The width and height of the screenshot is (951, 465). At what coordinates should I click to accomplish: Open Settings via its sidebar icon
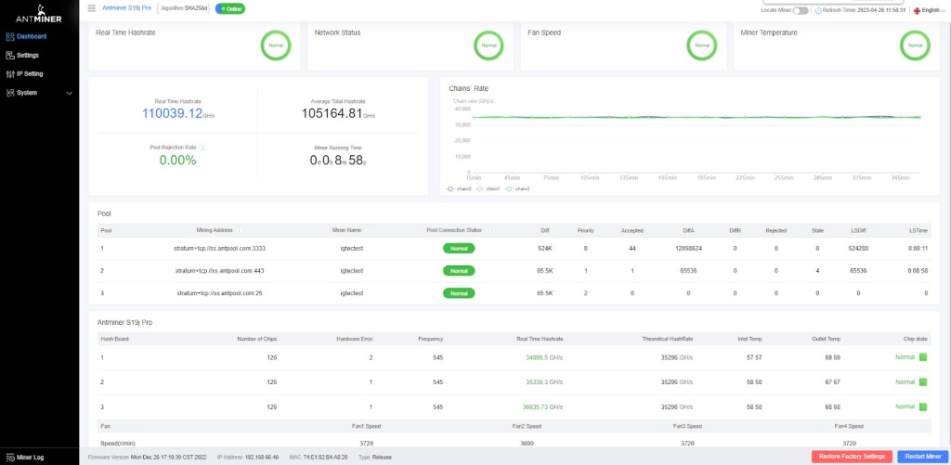pyautogui.click(x=9, y=55)
